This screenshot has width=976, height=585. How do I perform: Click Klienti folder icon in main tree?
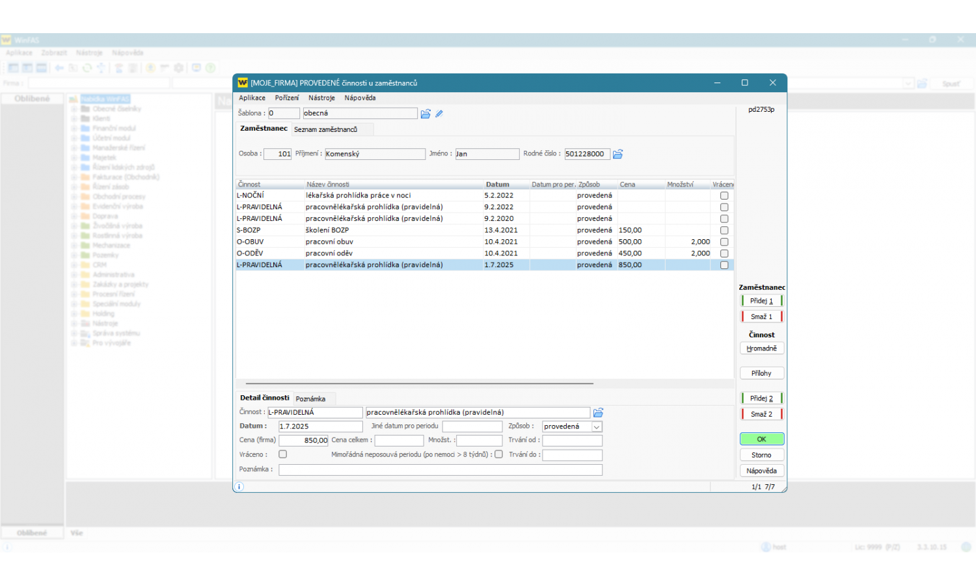point(85,119)
